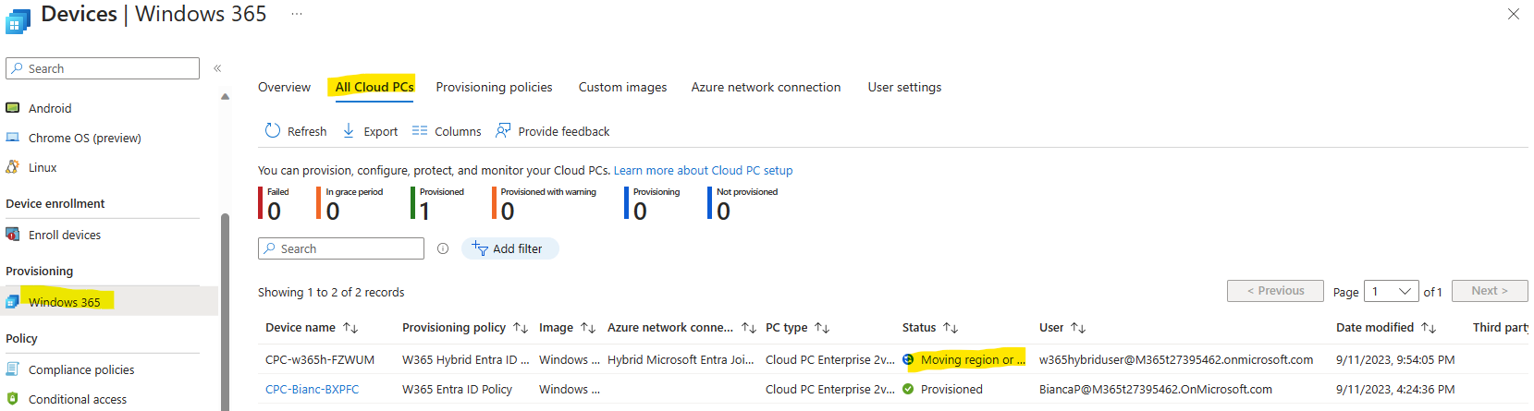Click the Conditional access shield icon
1534x411 pixels.
(13, 399)
